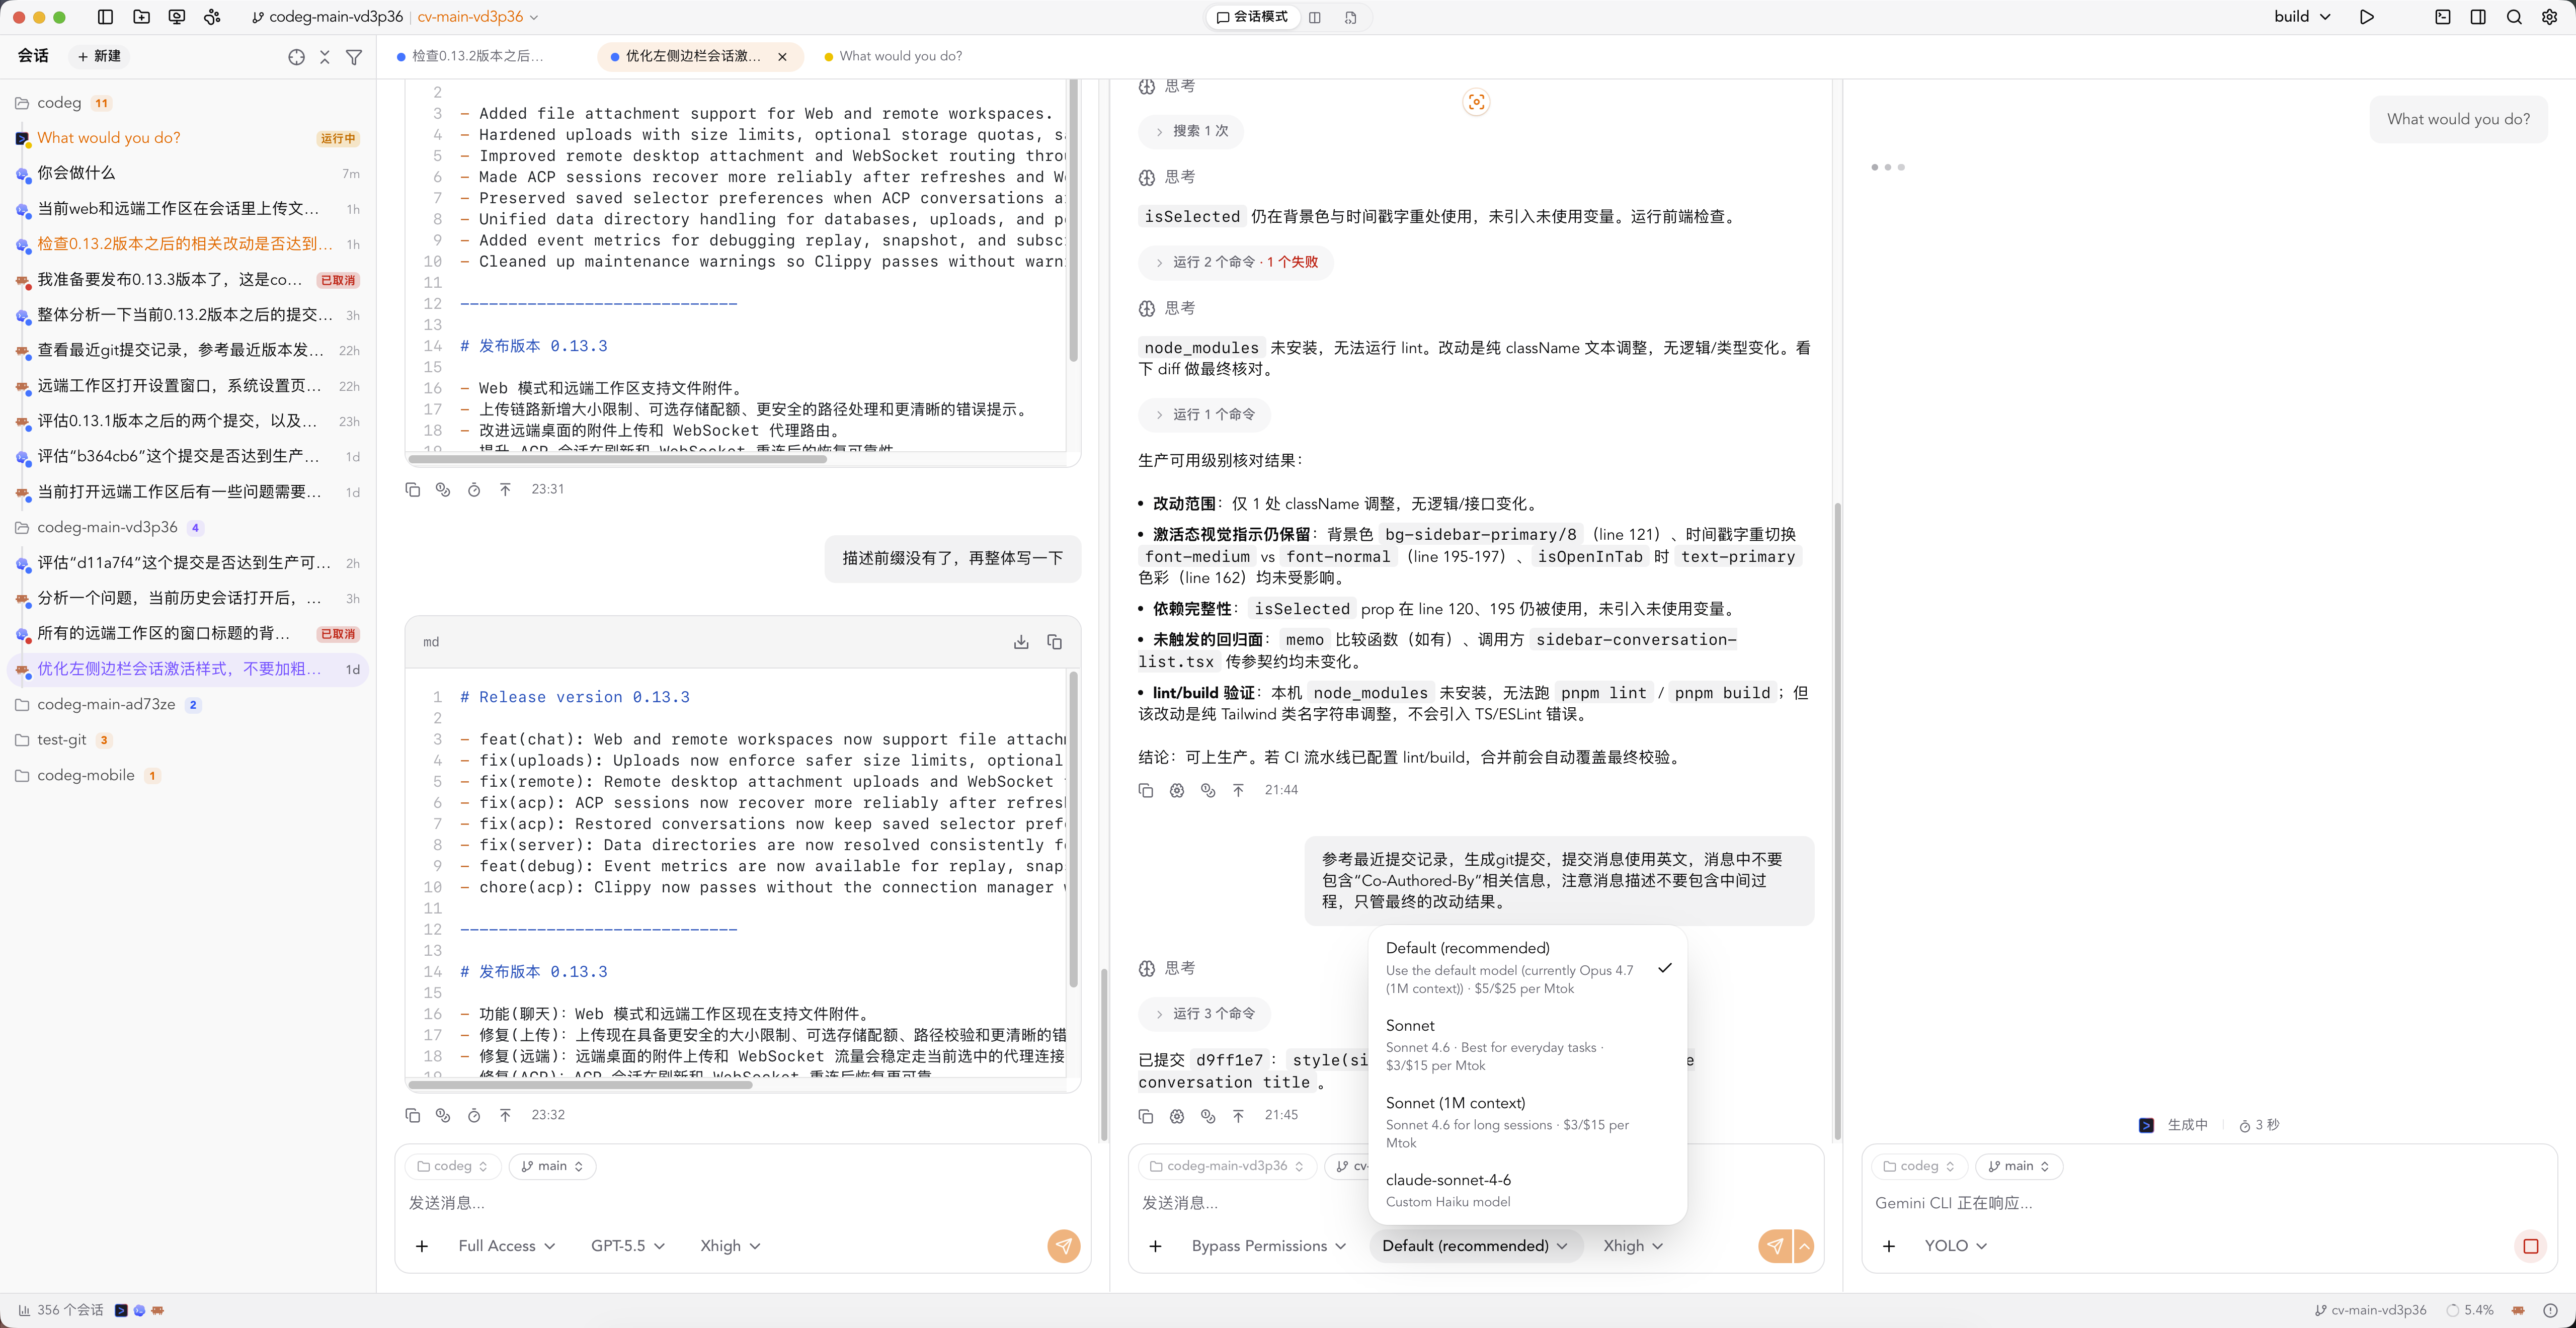Image resolution: width=2576 pixels, height=1328 pixels.
Task: Stop the Gemini CLI generation
Action: (2531, 1246)
